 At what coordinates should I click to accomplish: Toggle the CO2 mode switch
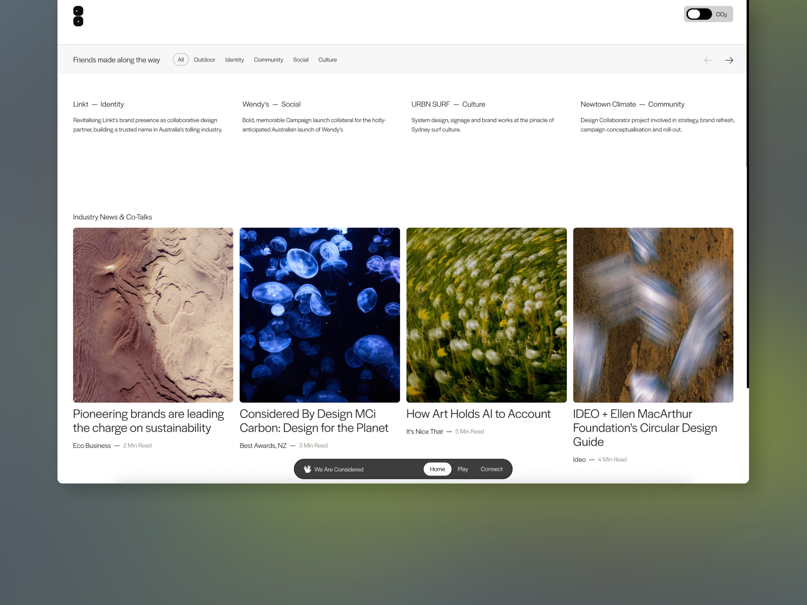699,14
